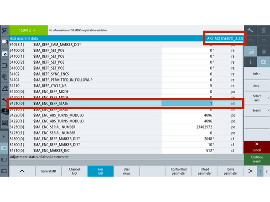Expand the Select axis submenu
Viewport: 270px width, 202px height.
pyautogui.click(x=257, y=98)
